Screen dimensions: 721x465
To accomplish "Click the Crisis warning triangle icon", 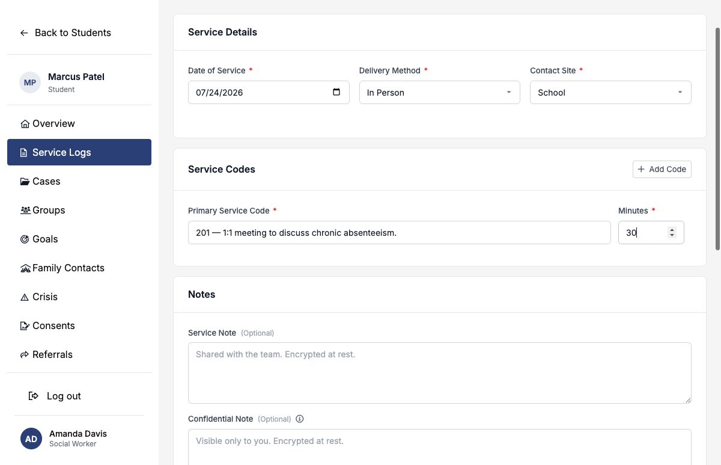I will coord(25,297).
